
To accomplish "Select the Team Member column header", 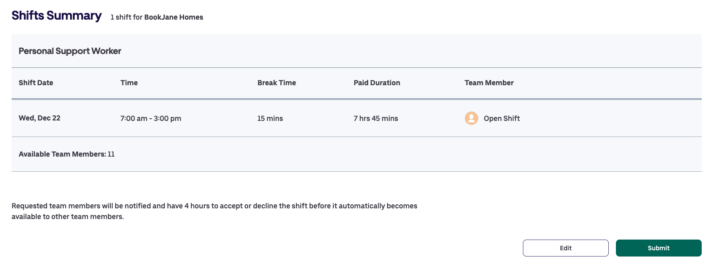I will 489,83.
